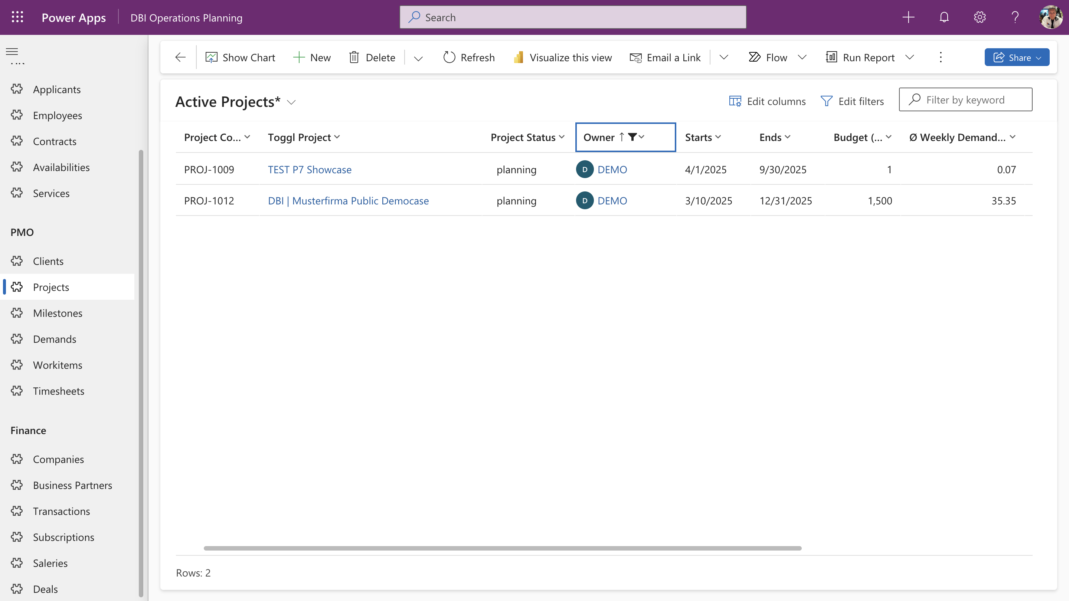Click Edit columns
This screenshot has width=1069, height=601.
[x=767, y=101]
